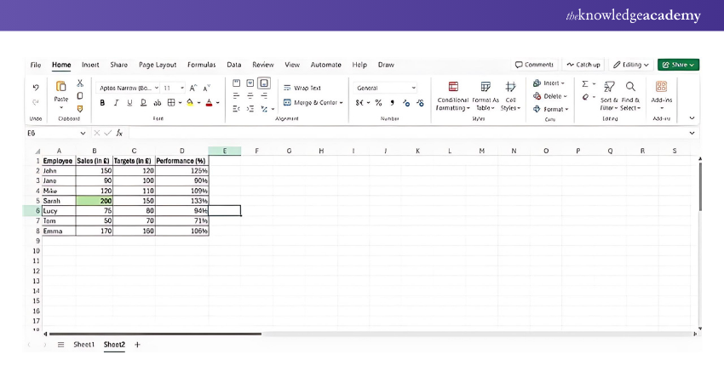Click the green Share button
The width and height of the screenshot is (724, 383).
(678, 65)
